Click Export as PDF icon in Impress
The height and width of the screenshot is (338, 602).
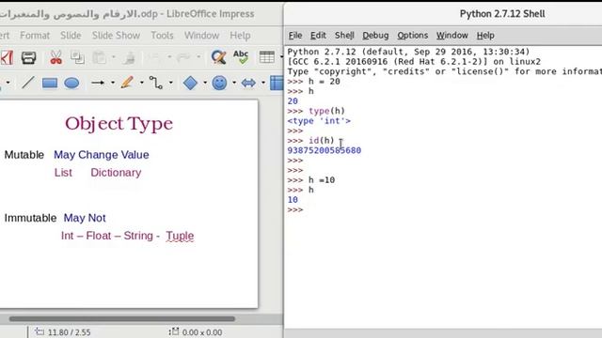7,57
